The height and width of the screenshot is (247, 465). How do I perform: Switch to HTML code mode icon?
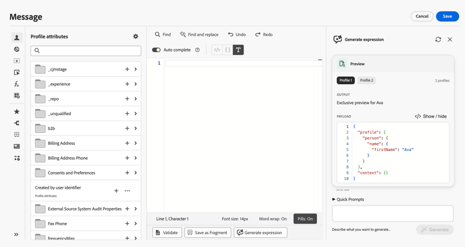coord(217,50)
